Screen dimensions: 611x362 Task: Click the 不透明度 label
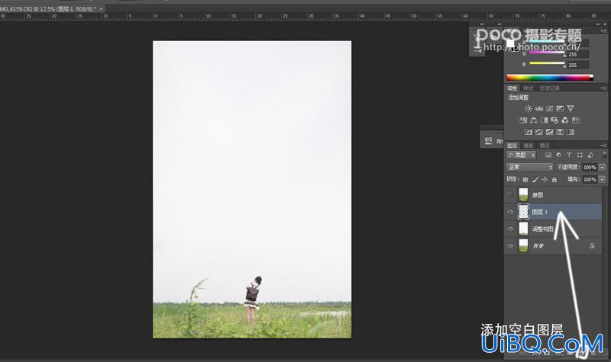[x=568, y=167]
